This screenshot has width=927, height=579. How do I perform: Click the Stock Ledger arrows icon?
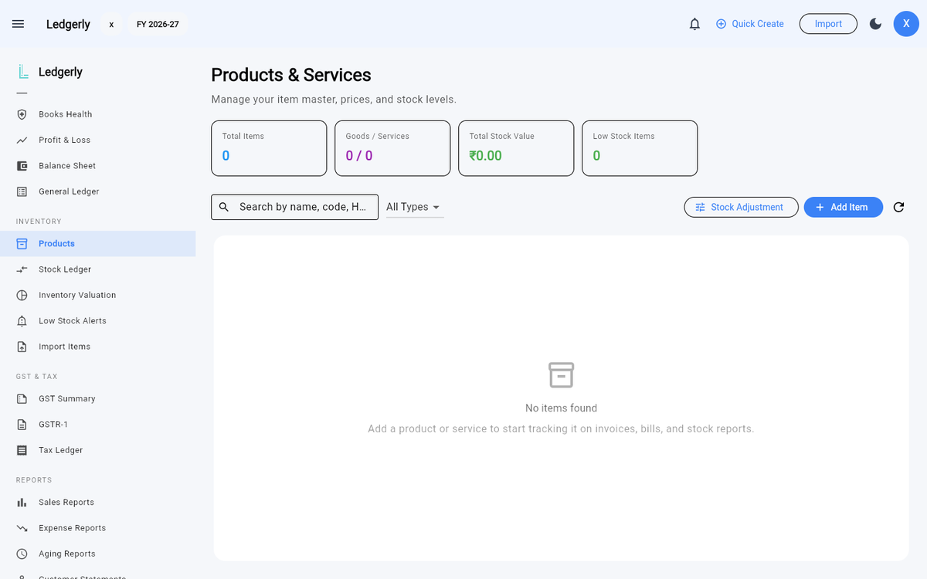tap(22, 269)
